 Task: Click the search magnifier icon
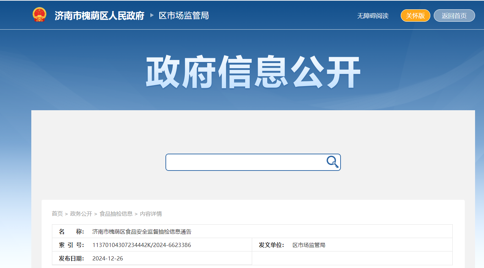click(332, 162)
